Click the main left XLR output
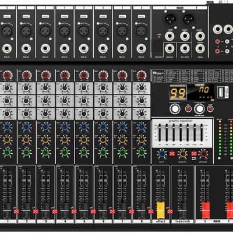 pos(171,20)
